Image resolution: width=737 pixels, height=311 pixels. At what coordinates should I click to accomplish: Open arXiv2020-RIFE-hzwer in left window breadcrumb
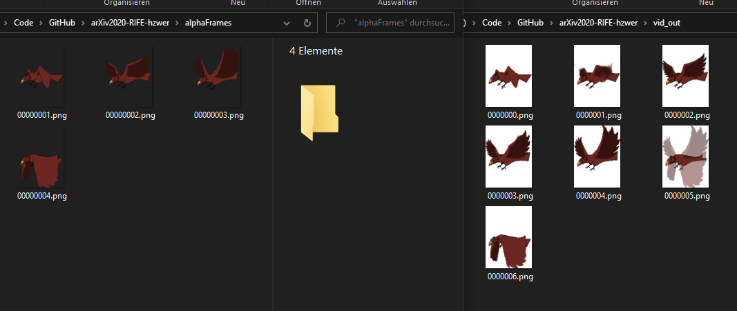130,23
